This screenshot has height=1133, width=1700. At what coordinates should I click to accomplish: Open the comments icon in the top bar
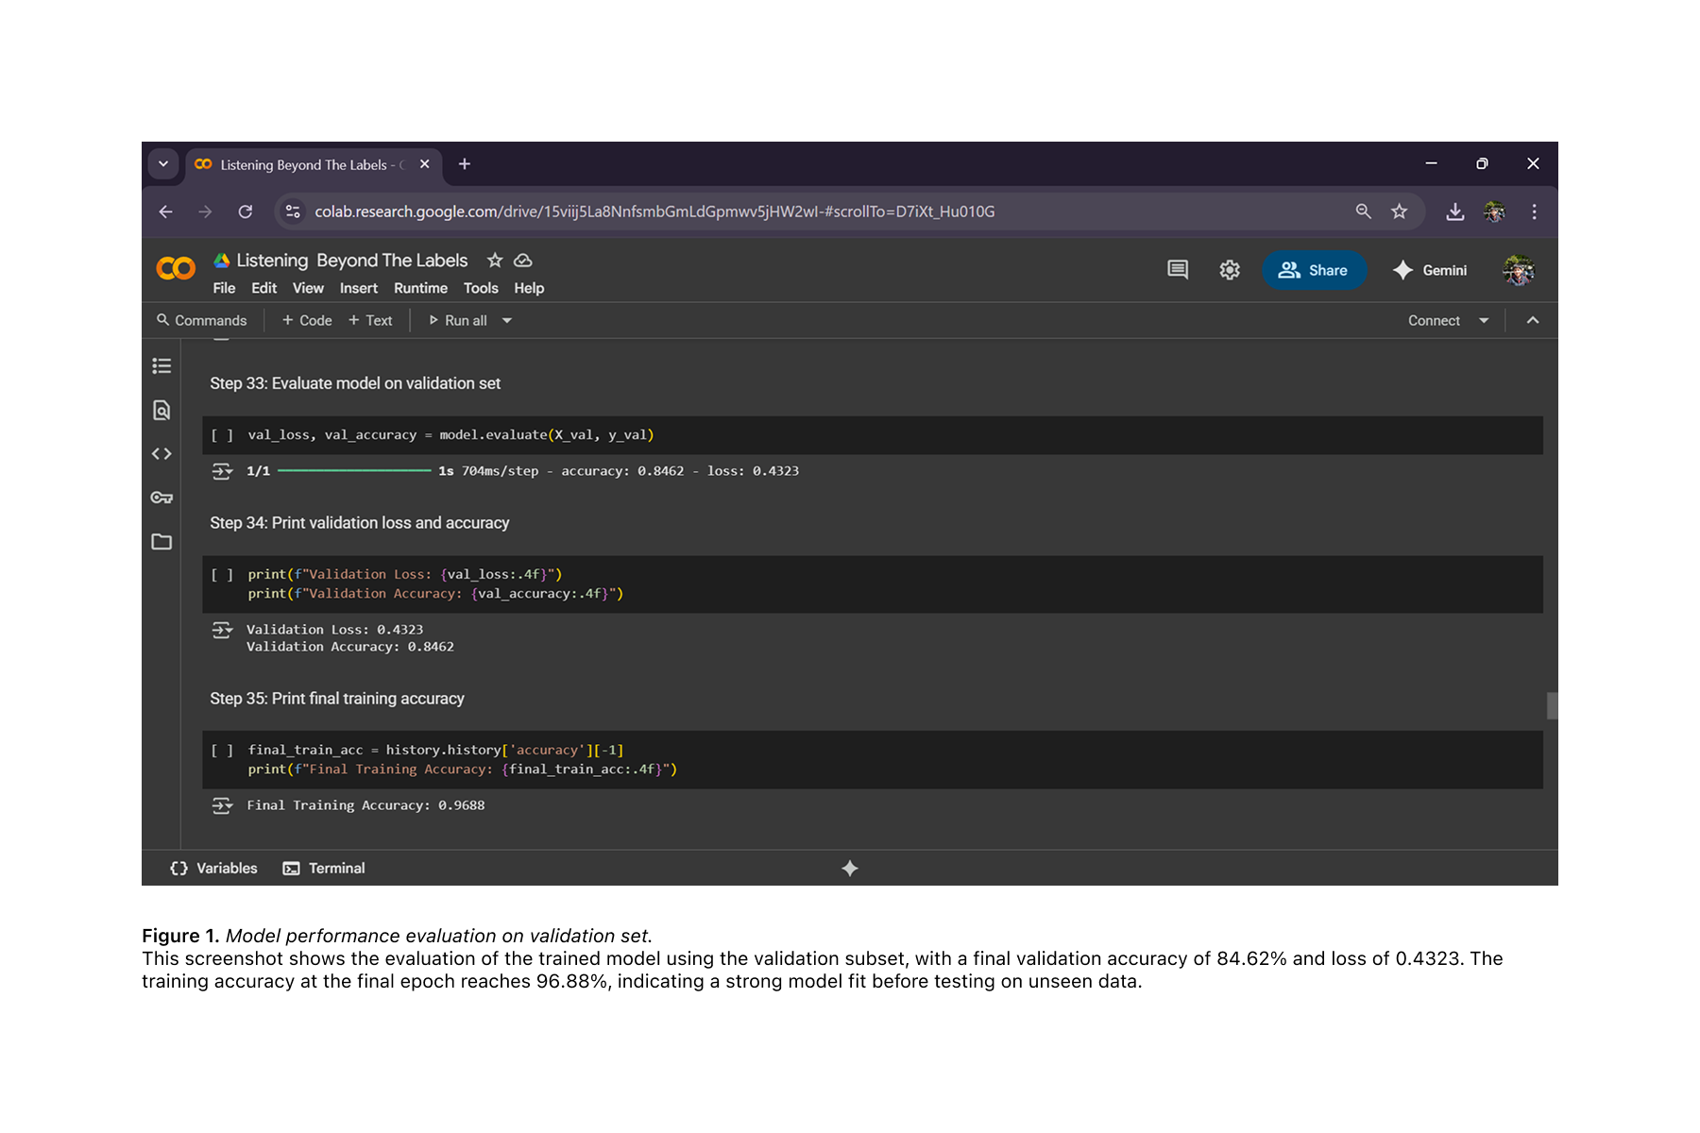(x=1177, y=270)
